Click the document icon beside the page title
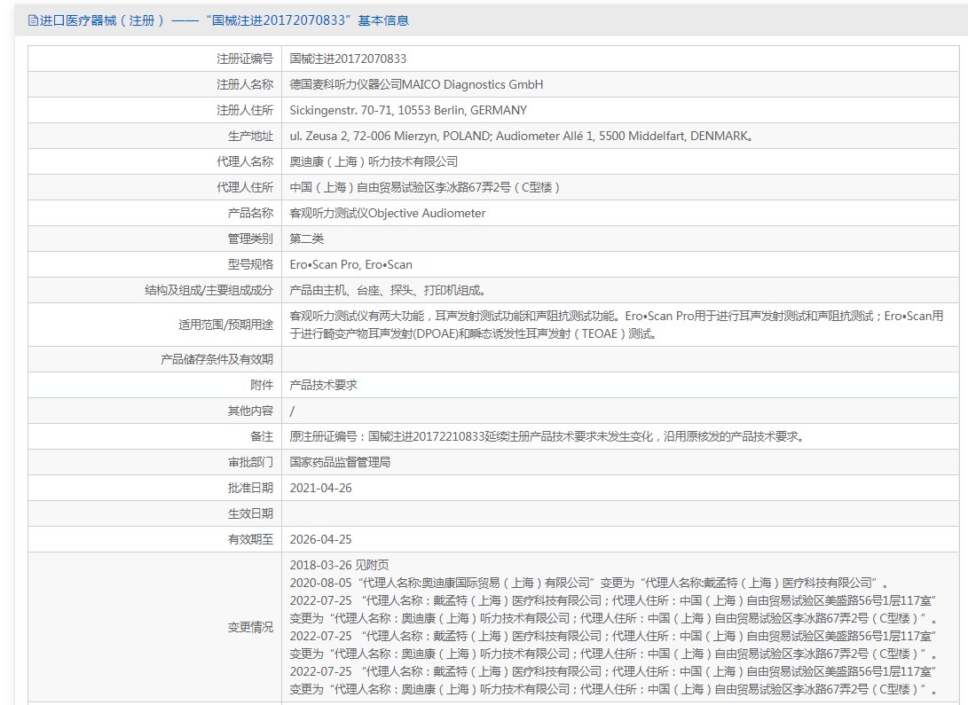This screenshot has width=968, height=705. point(34,20)
